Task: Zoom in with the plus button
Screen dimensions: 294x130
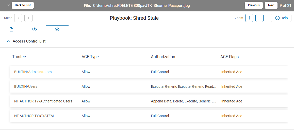Action: (249, 18)
